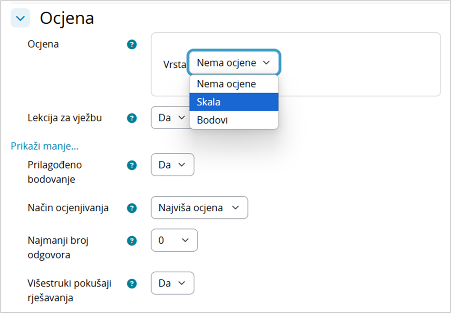The image size is (451, 313).
Task: Select Skala from the grade type list
Action: [x=233, y=102]
